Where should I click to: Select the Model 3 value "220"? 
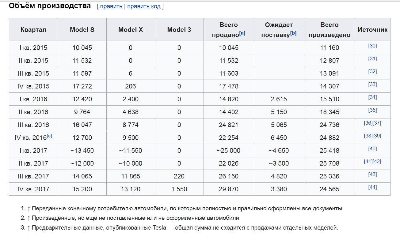tap(179, 176)
